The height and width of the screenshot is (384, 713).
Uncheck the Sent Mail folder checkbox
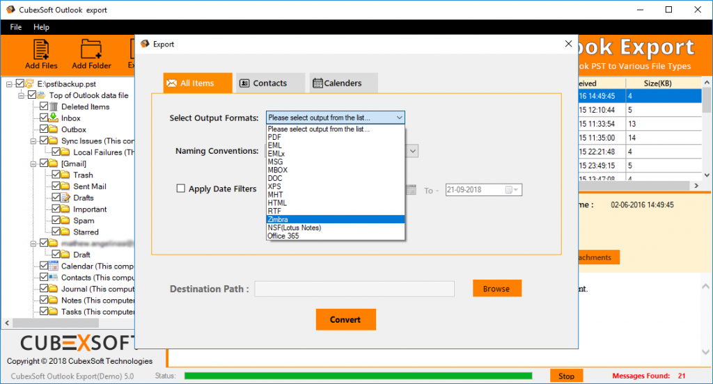pyautogui.click(x=56, y=186)
